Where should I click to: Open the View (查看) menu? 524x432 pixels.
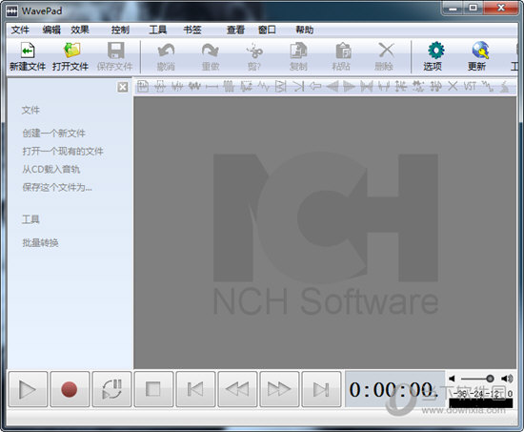[235, 31]
